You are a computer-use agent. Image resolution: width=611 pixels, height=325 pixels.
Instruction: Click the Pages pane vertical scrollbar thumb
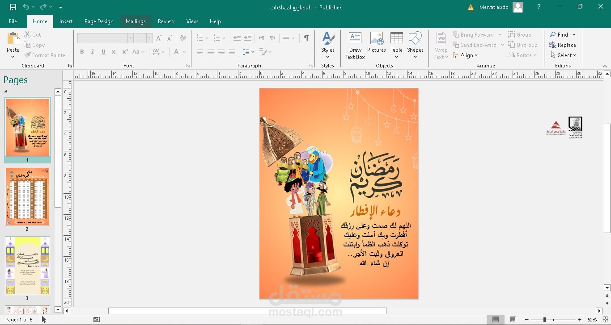[x=58, y=151]
